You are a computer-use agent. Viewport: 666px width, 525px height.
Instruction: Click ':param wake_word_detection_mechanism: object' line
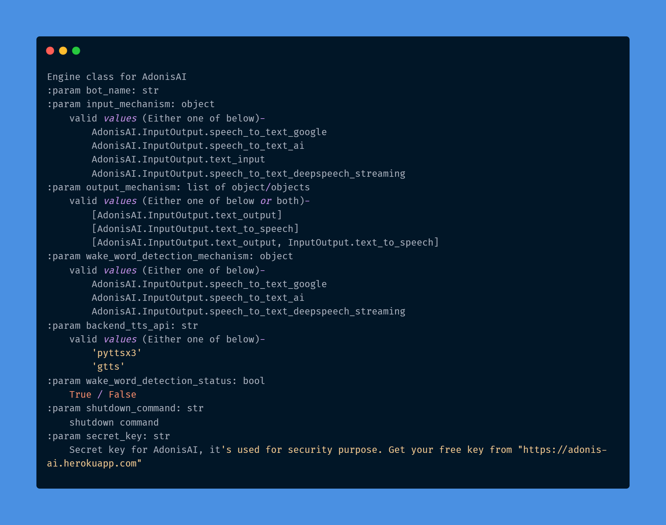pos(170,256)
